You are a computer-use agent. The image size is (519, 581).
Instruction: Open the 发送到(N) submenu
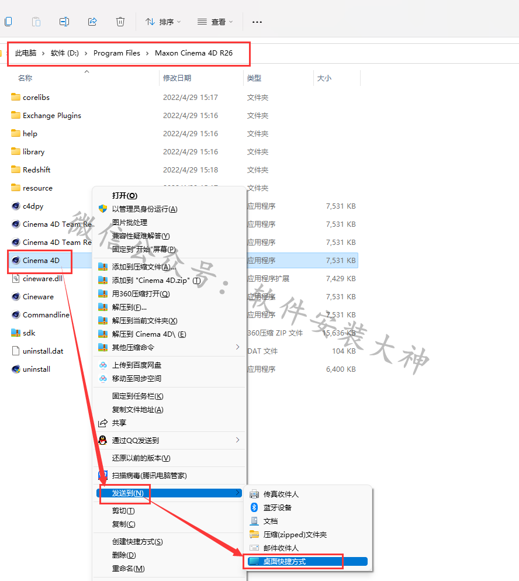169,493
